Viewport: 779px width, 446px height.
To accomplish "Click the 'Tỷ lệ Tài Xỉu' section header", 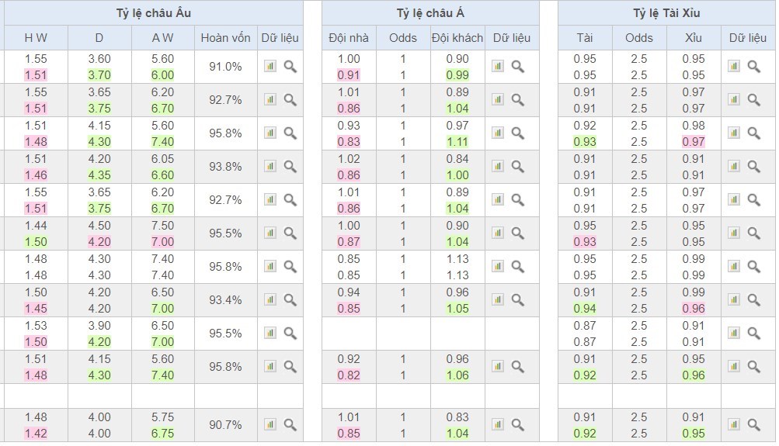I will point(666,13).
